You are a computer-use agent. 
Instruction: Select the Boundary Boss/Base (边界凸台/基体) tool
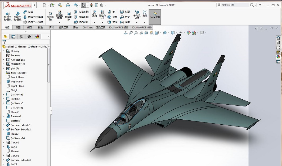33,22
